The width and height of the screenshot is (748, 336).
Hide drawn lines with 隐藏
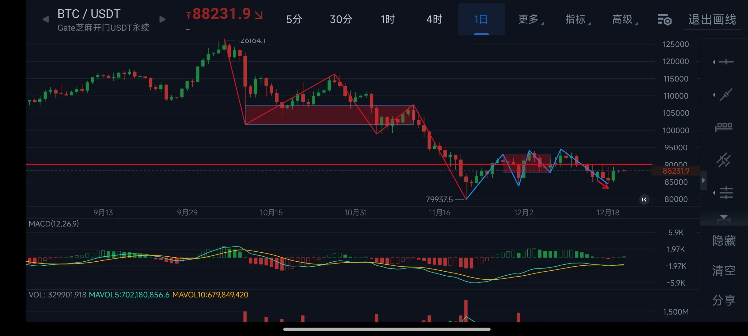[x=724, y=240]
